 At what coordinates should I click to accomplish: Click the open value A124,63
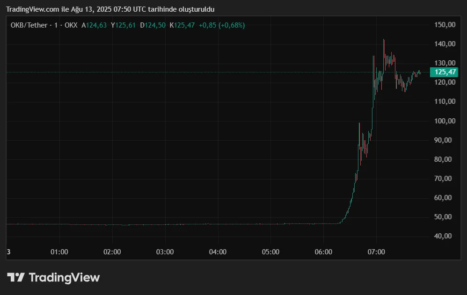coord(94,25)
